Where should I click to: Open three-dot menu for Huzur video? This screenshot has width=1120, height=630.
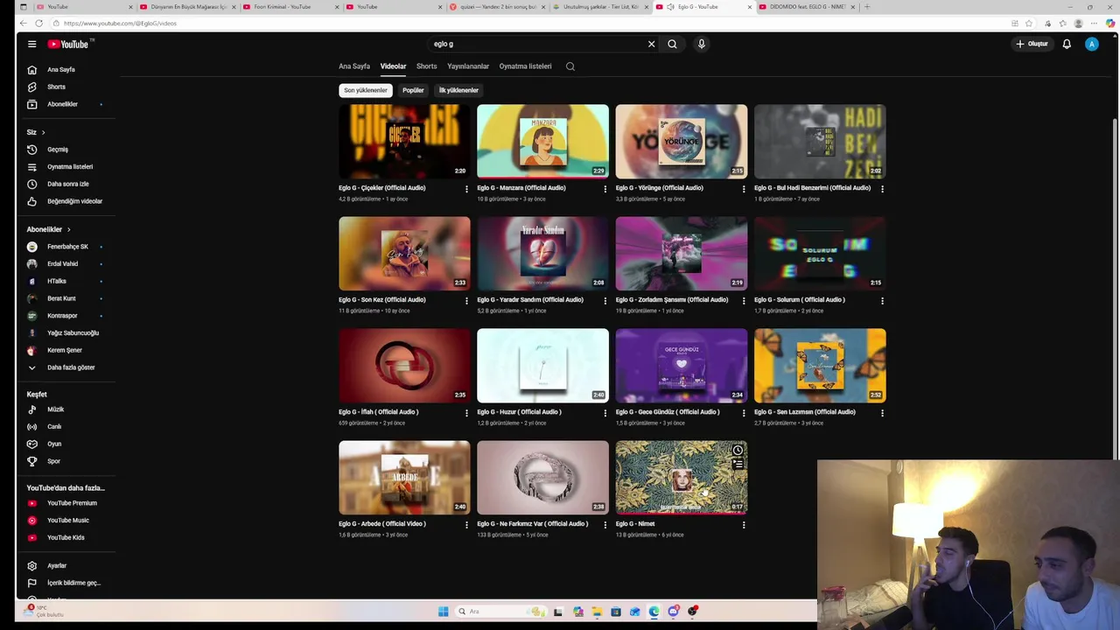point(605,412)
